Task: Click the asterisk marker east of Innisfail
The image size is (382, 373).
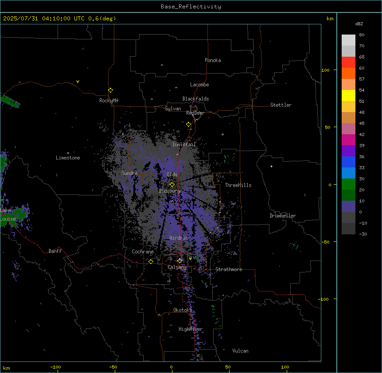Action: tap(222, 135)
